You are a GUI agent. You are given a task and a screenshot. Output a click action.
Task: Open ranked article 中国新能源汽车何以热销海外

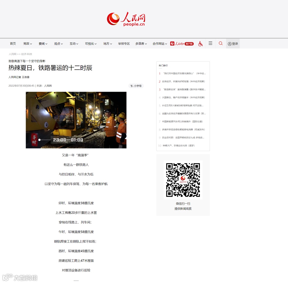click(x=182, y=122)
